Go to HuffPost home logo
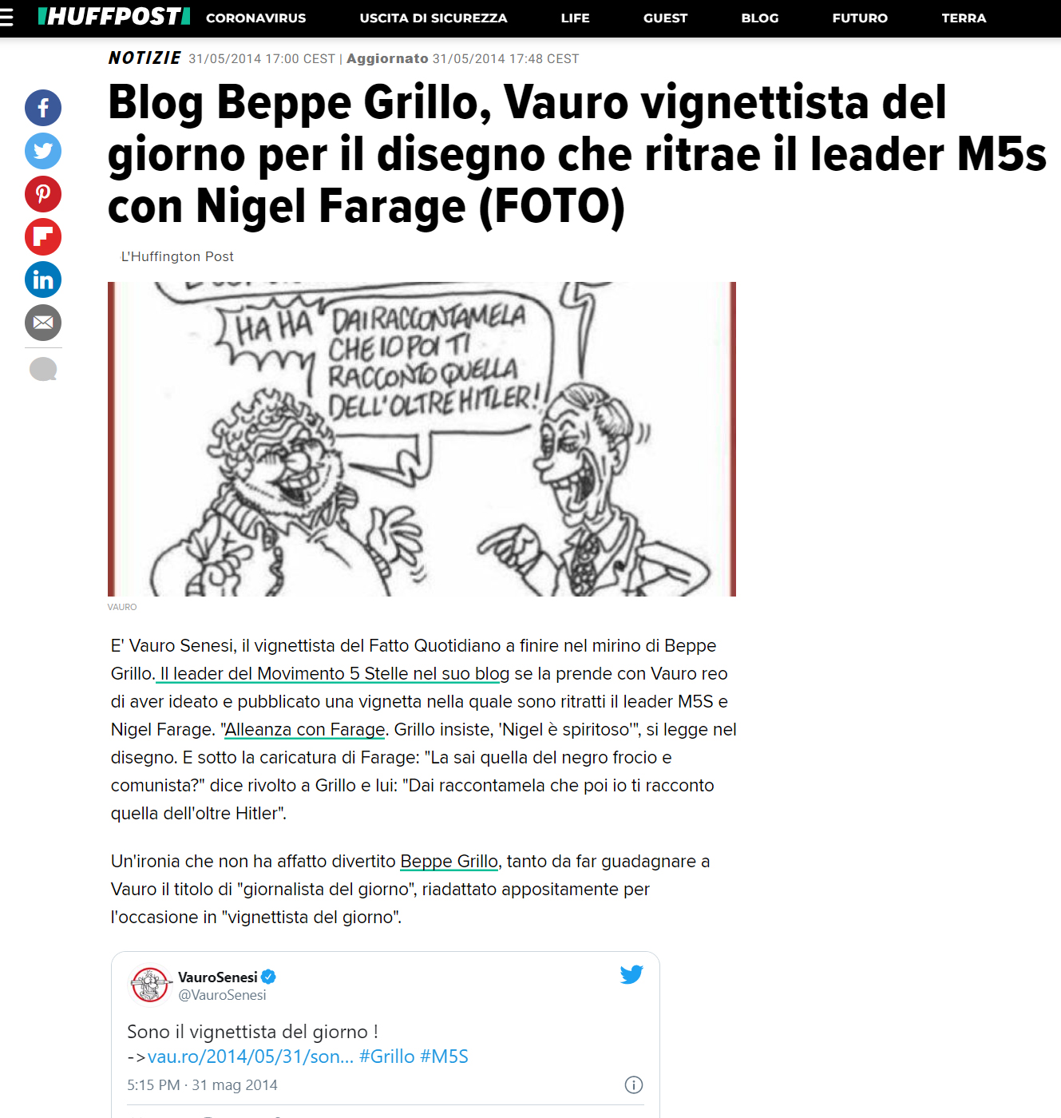 point(114,17)
